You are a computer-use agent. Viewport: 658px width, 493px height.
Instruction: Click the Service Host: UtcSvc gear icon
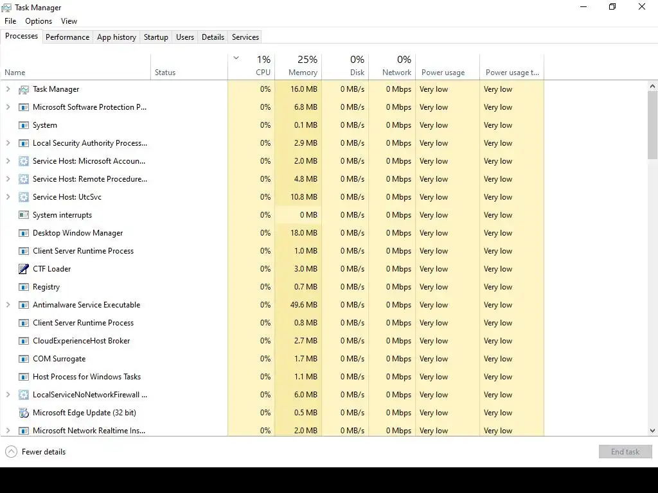(24, 197)
